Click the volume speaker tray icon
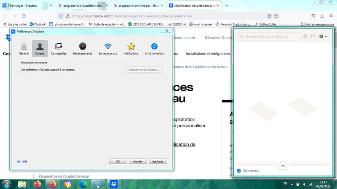 pyautogui.click(x=304, y=184)
